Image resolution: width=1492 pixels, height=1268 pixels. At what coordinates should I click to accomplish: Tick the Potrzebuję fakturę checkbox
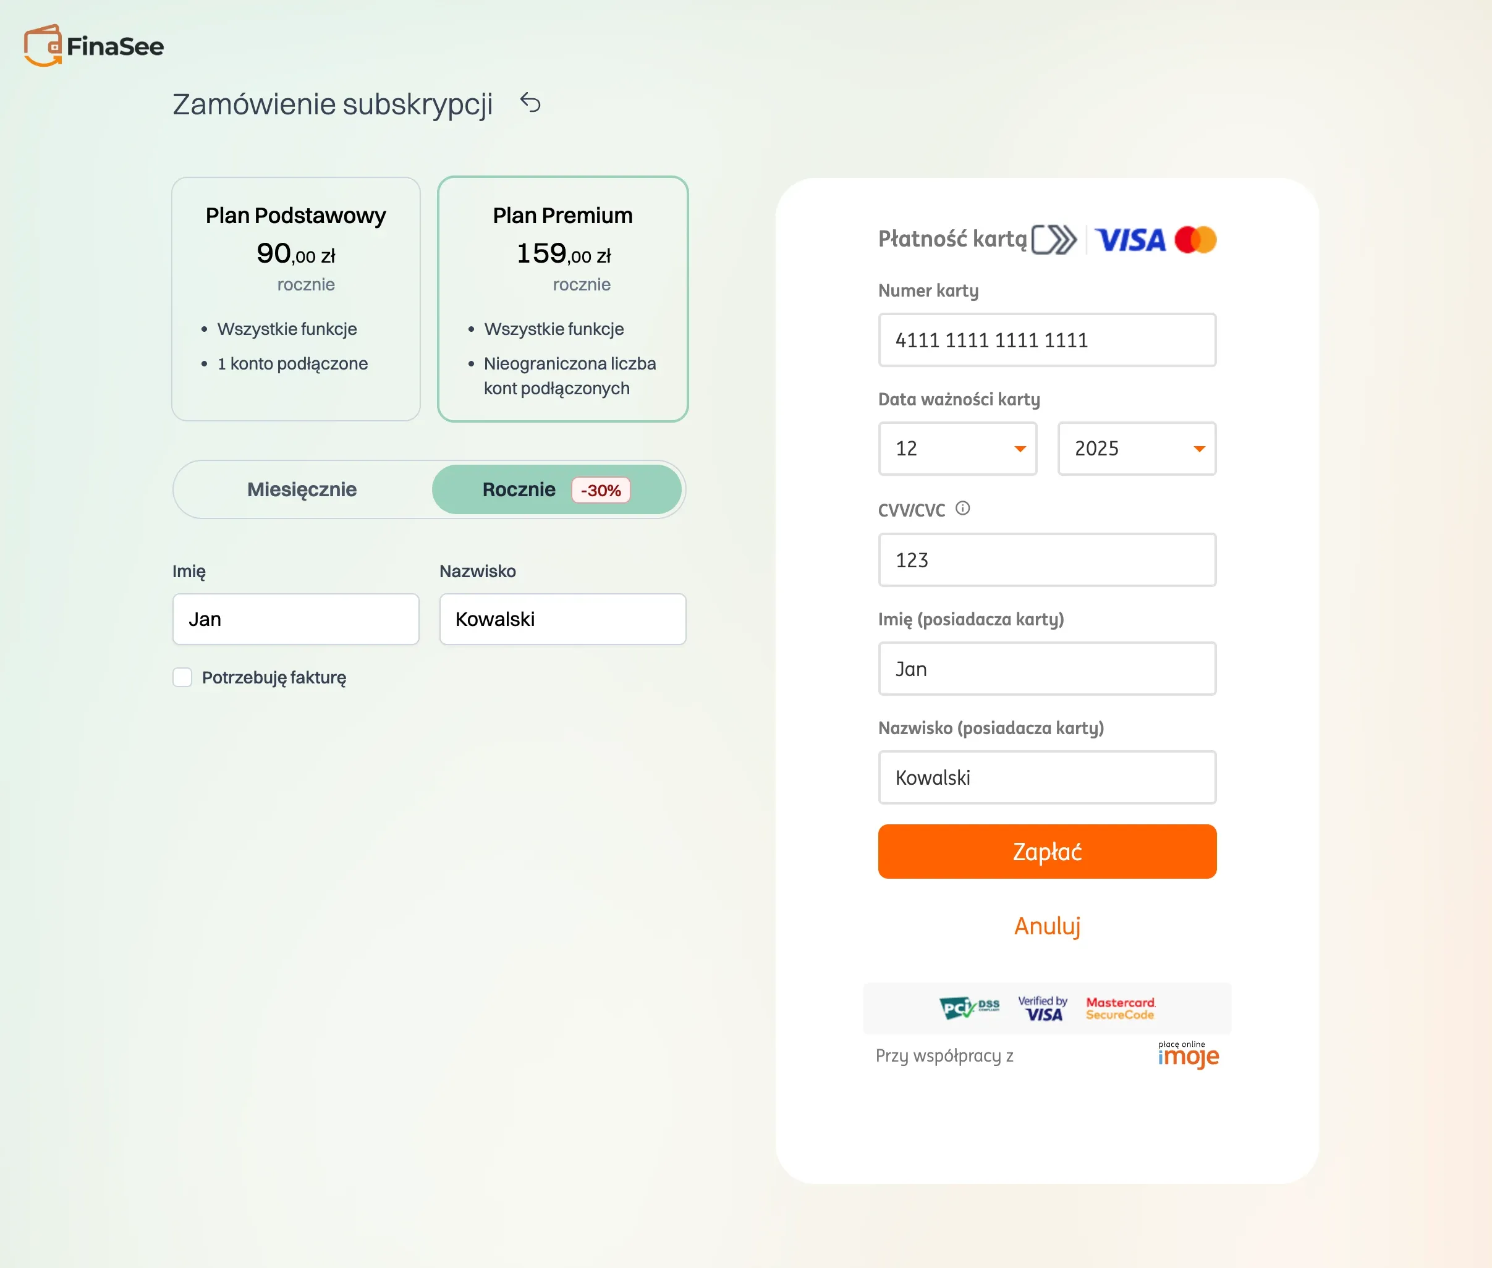click(x=182, y=677)
